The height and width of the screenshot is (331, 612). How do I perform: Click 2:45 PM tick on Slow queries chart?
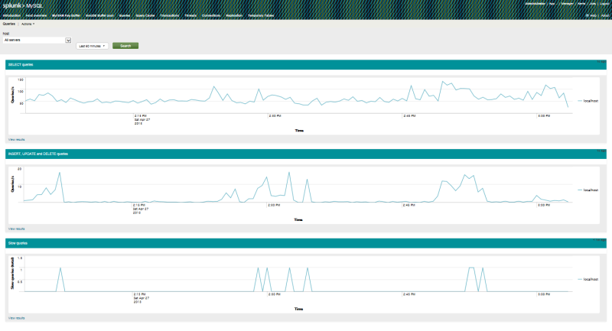click(409, 294)
